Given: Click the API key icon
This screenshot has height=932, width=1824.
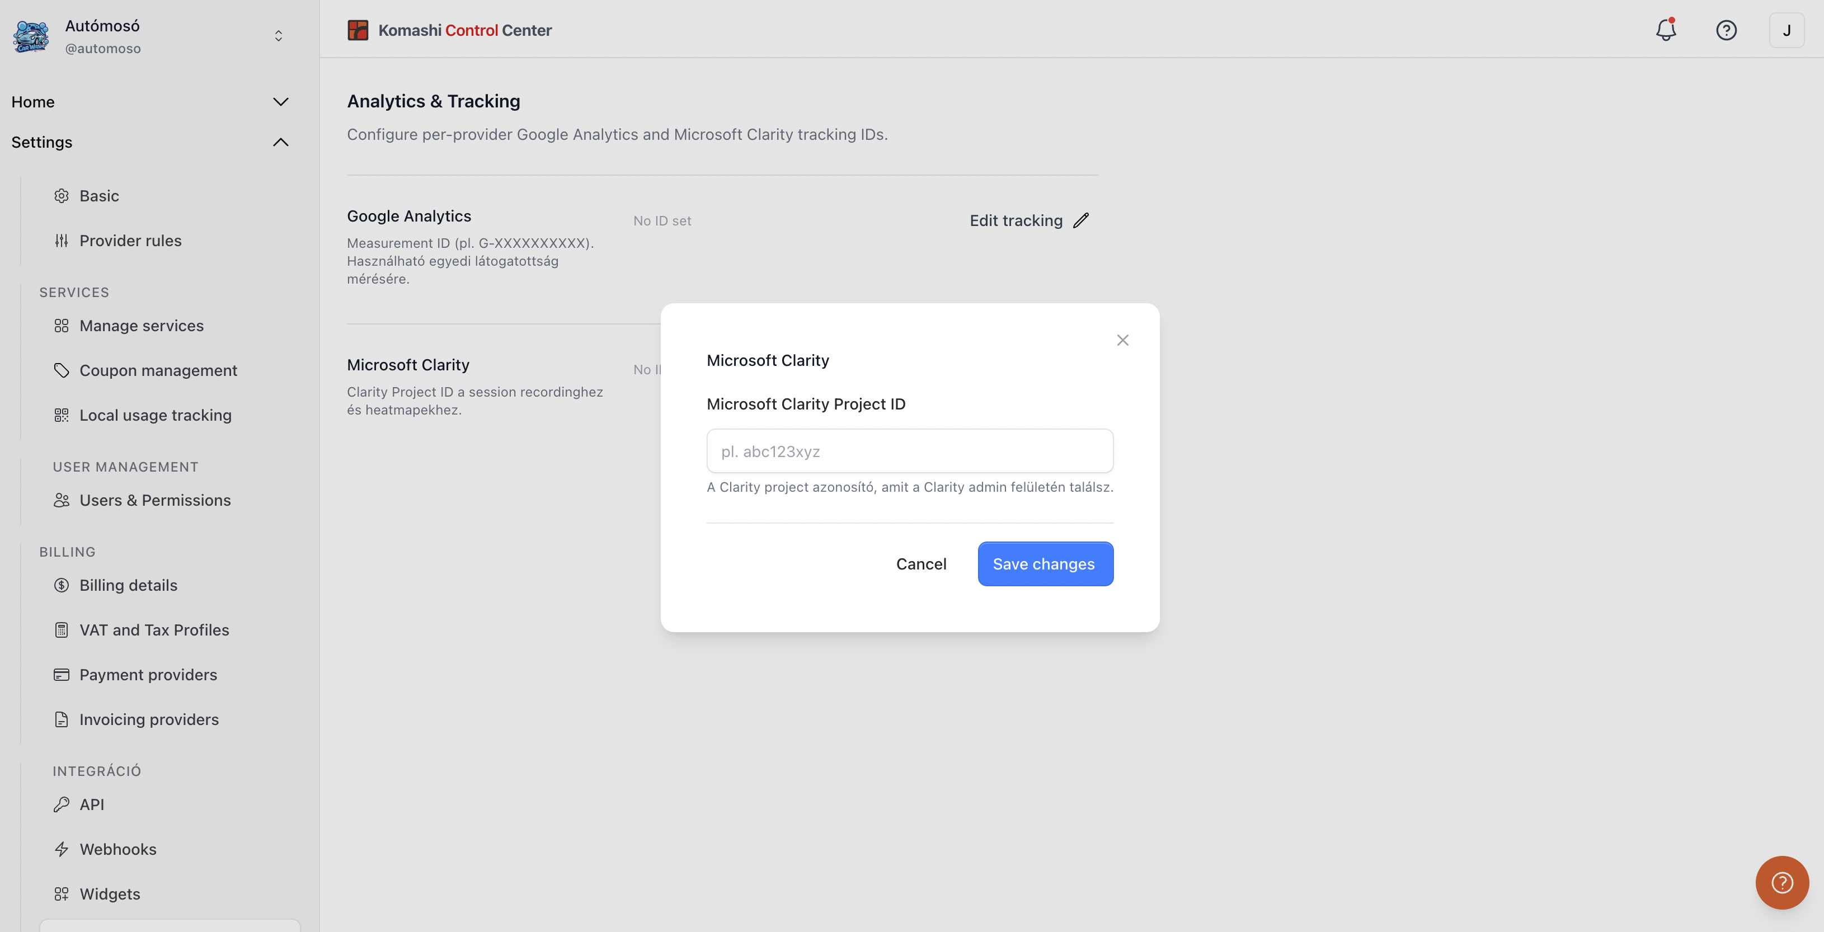Looking at the screenshot, I should pos(62,804).
